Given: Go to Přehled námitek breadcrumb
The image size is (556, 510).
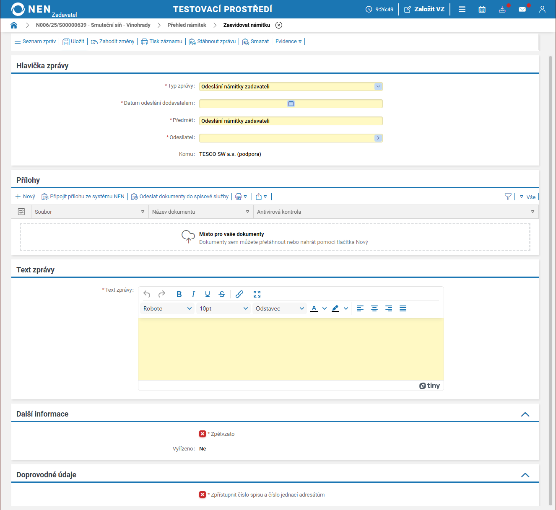Looking at the screenshot, I should 187,25.
